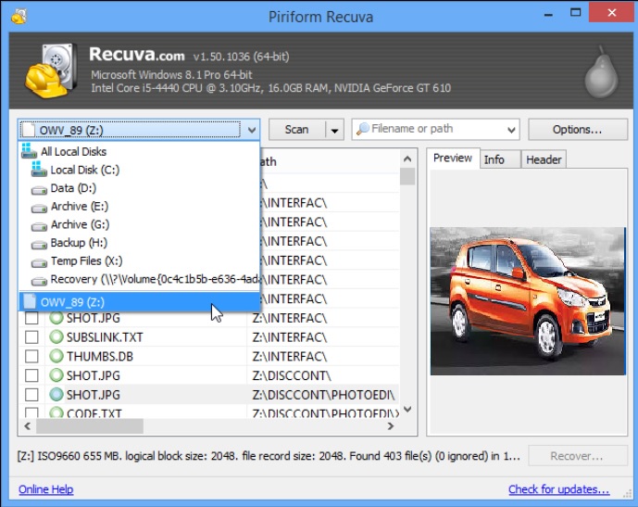Click the Local Disk (C:) drive icon
Viewport: 638px width, 507px height.
(38, 170)
